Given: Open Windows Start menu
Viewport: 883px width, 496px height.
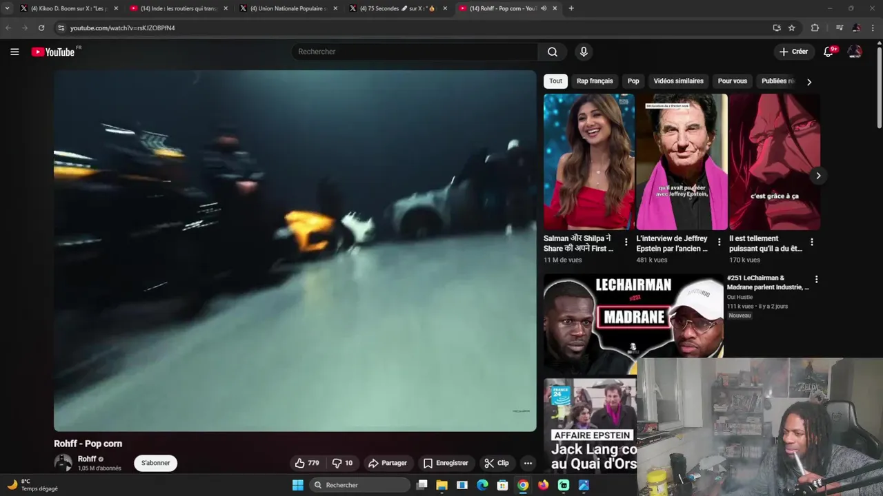Looking at the screenshot, I should pos(298,485).
